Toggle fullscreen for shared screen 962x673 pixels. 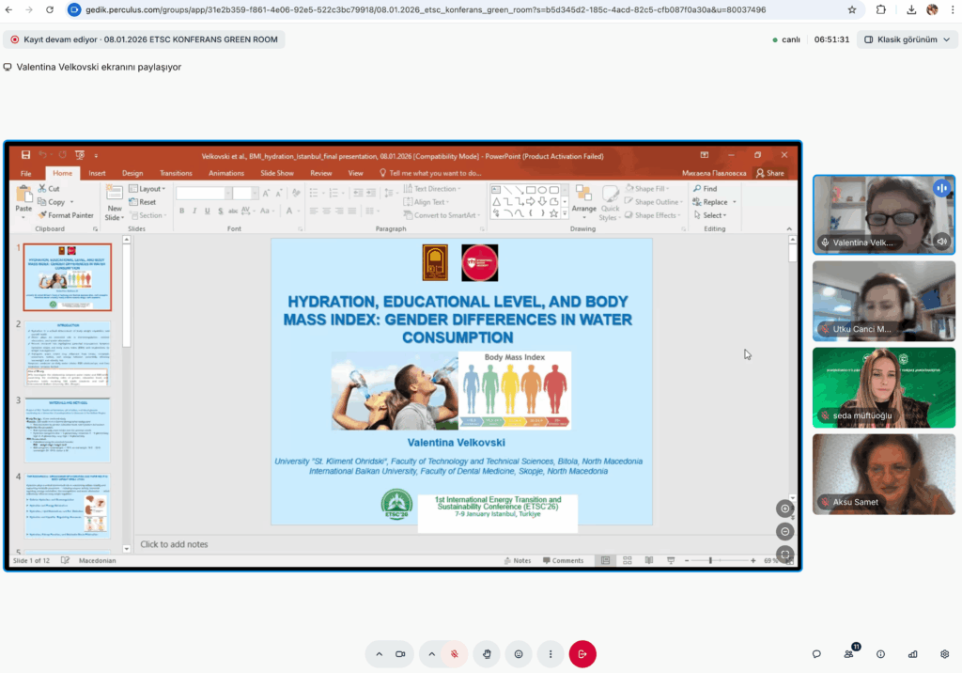[x=785, y=554]
